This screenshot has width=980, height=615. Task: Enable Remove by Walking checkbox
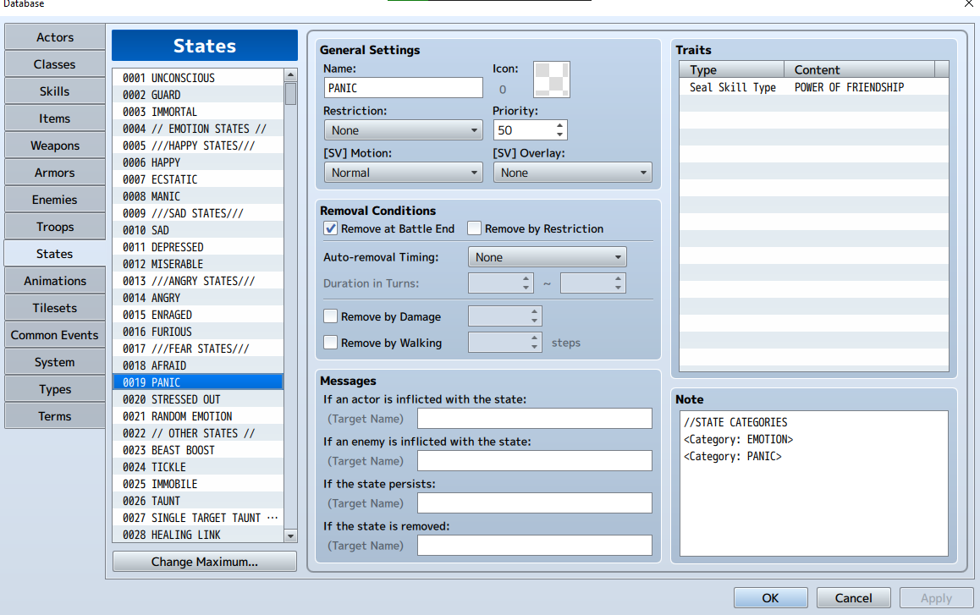(331, 343)
